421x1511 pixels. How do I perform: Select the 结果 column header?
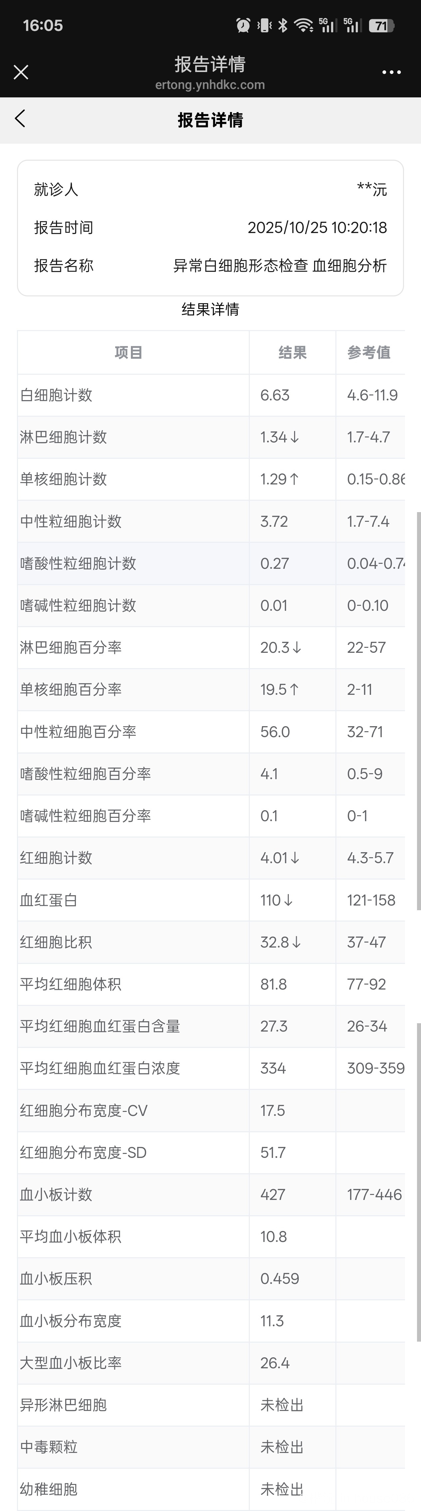[292, 352]
